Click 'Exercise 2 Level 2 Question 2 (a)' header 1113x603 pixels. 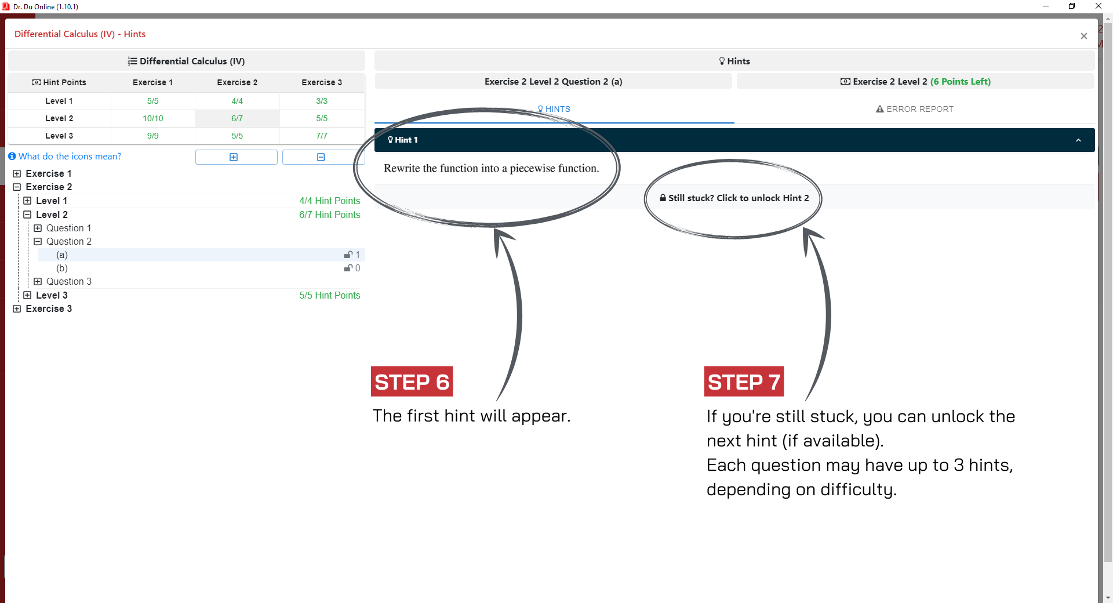(x=554, y=82)
